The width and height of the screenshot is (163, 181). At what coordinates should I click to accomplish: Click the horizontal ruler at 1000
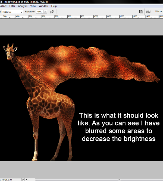point(96,17)
